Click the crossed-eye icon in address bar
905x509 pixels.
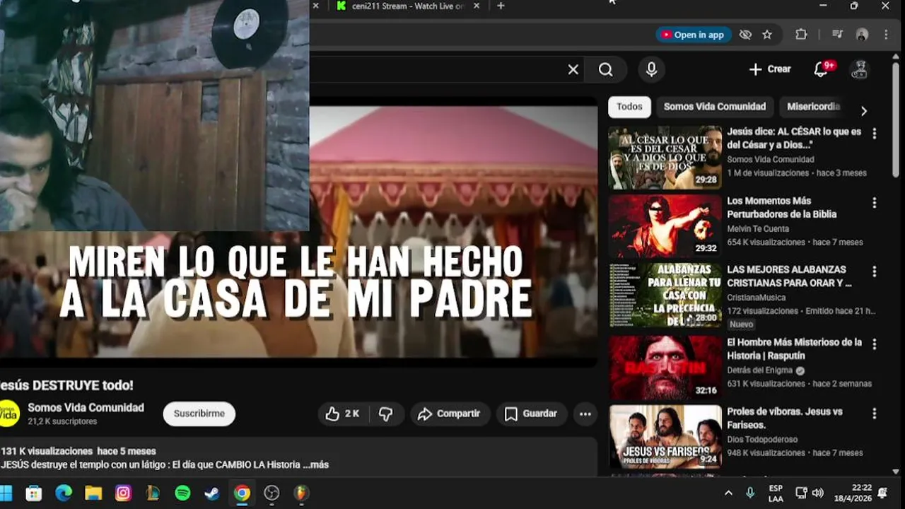(745, 35)
